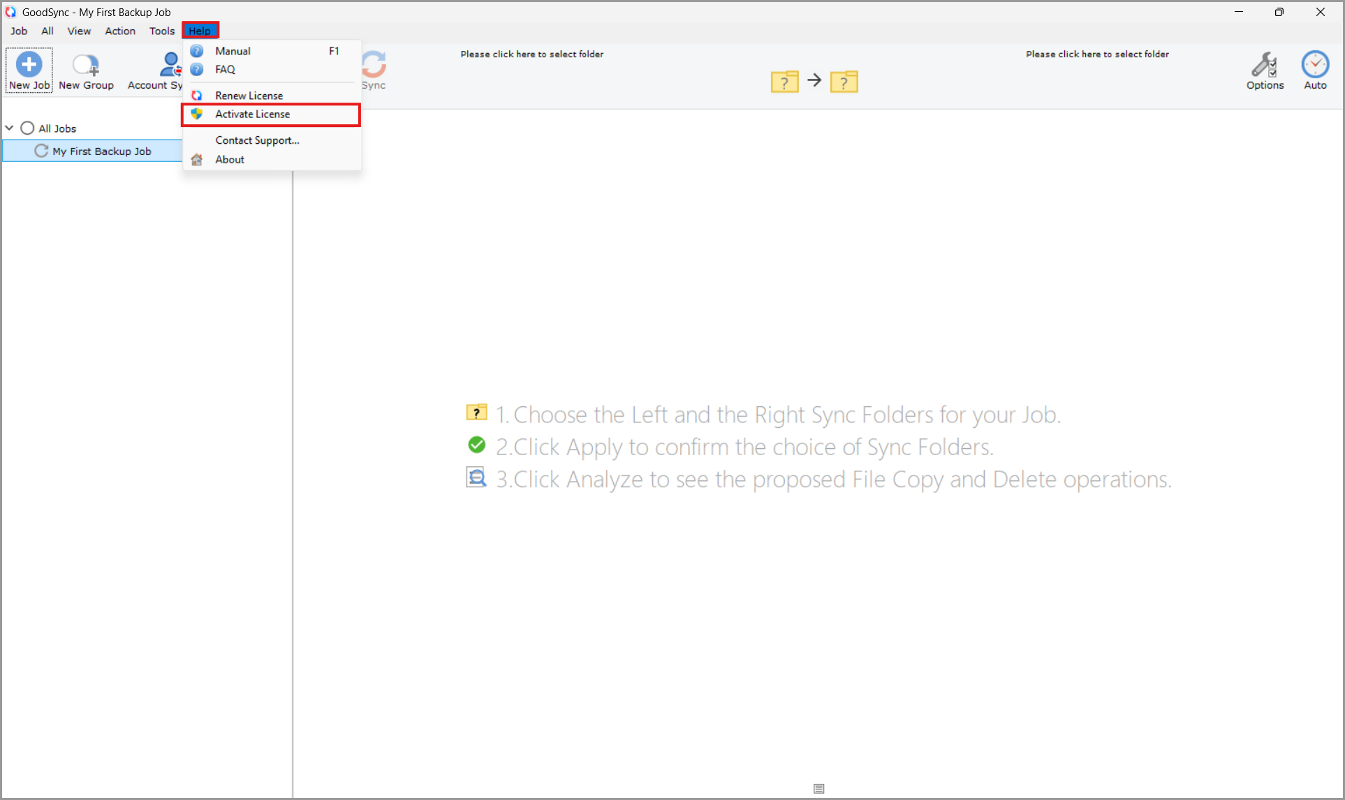The image size is (1345, 800).
Task: Select the All Jobs circle selector
Action: (27, 128)
